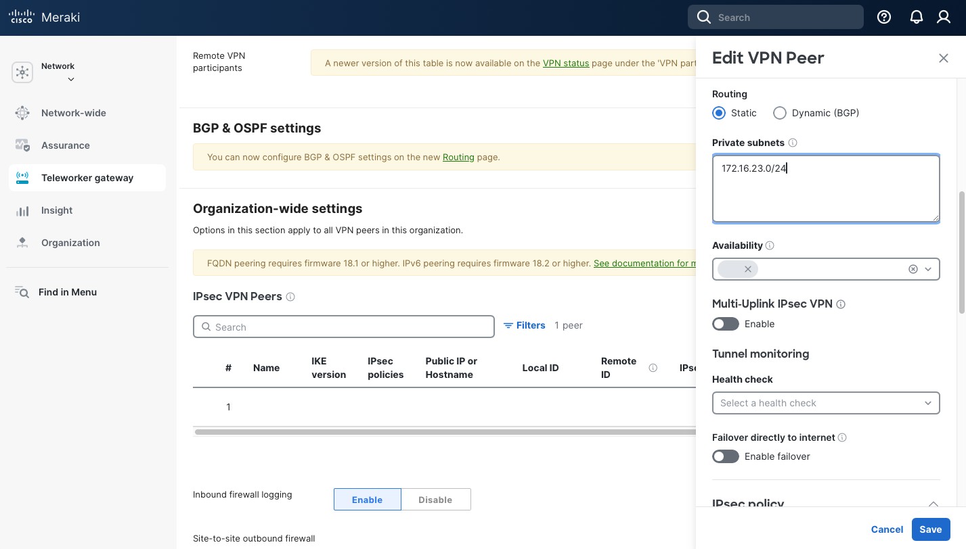Remove the selected Availability tag

click(747, 269)
